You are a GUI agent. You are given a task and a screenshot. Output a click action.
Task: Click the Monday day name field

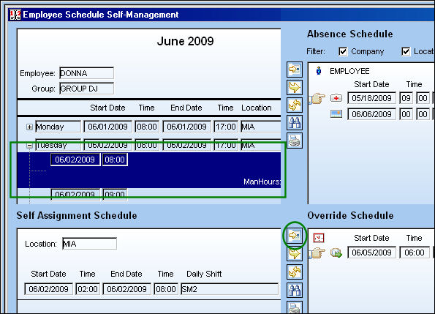[58, 127]
